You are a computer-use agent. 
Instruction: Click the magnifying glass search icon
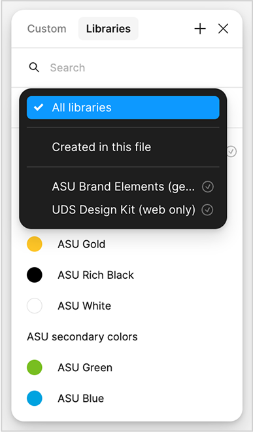click(34, 67)
